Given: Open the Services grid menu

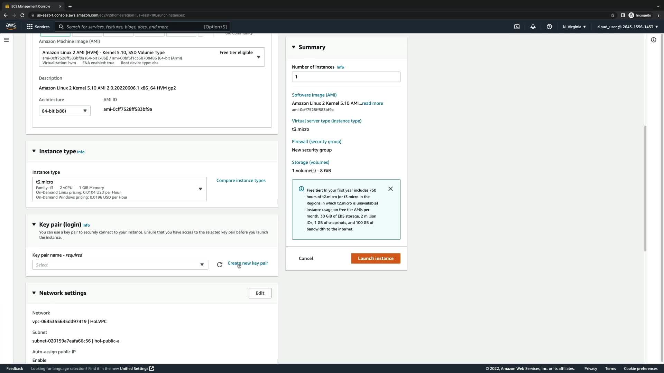Looking at the screenshot, I should click(x=38, y=27).
